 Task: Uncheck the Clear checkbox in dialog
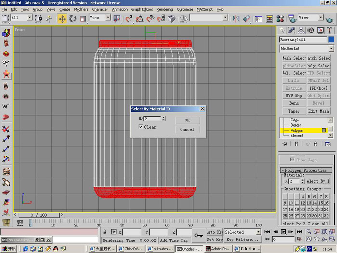141,127
